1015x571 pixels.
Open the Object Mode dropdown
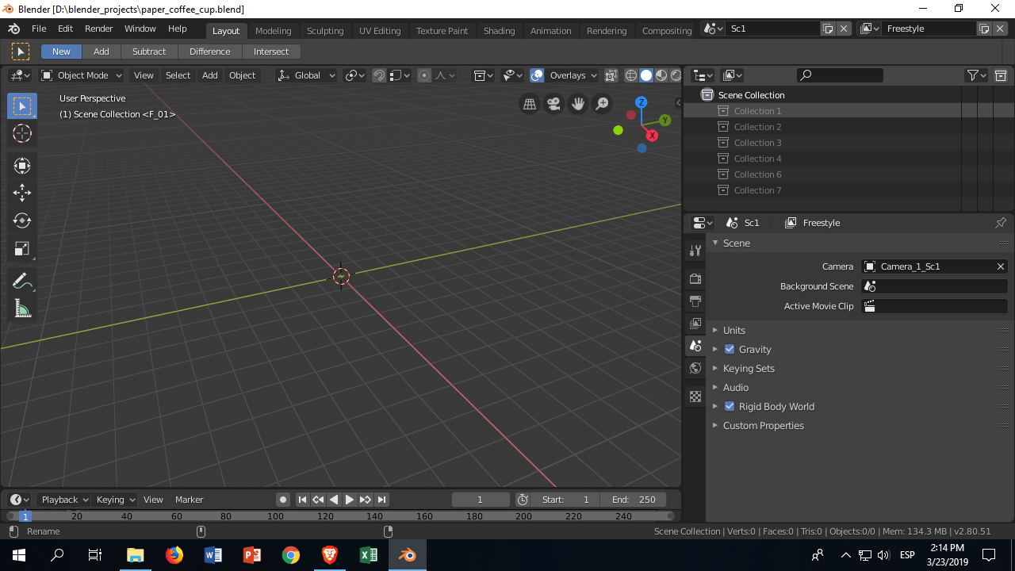pos(81,75)
